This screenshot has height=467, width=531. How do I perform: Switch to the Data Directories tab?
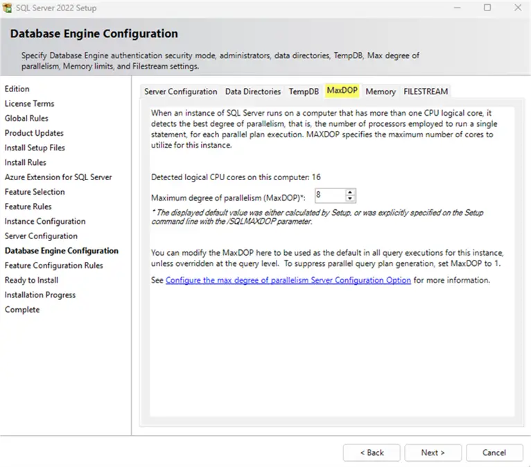[x=253, y=91]
